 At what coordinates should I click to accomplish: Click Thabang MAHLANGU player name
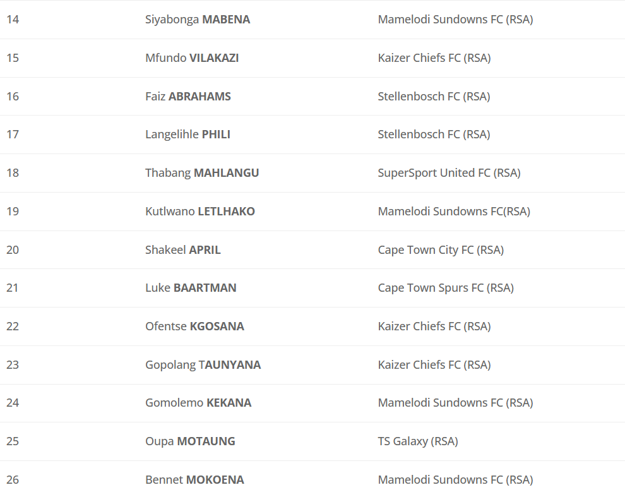tap(202, 173)
